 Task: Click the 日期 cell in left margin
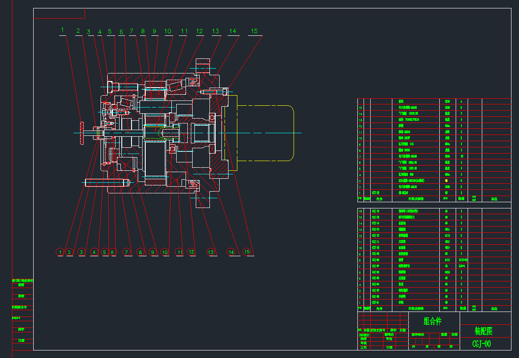pos(21,341)
